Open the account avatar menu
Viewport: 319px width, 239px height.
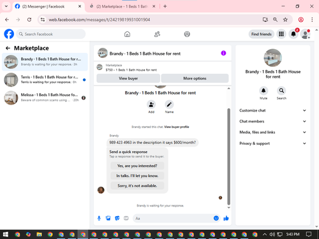[x=306, y=34]
